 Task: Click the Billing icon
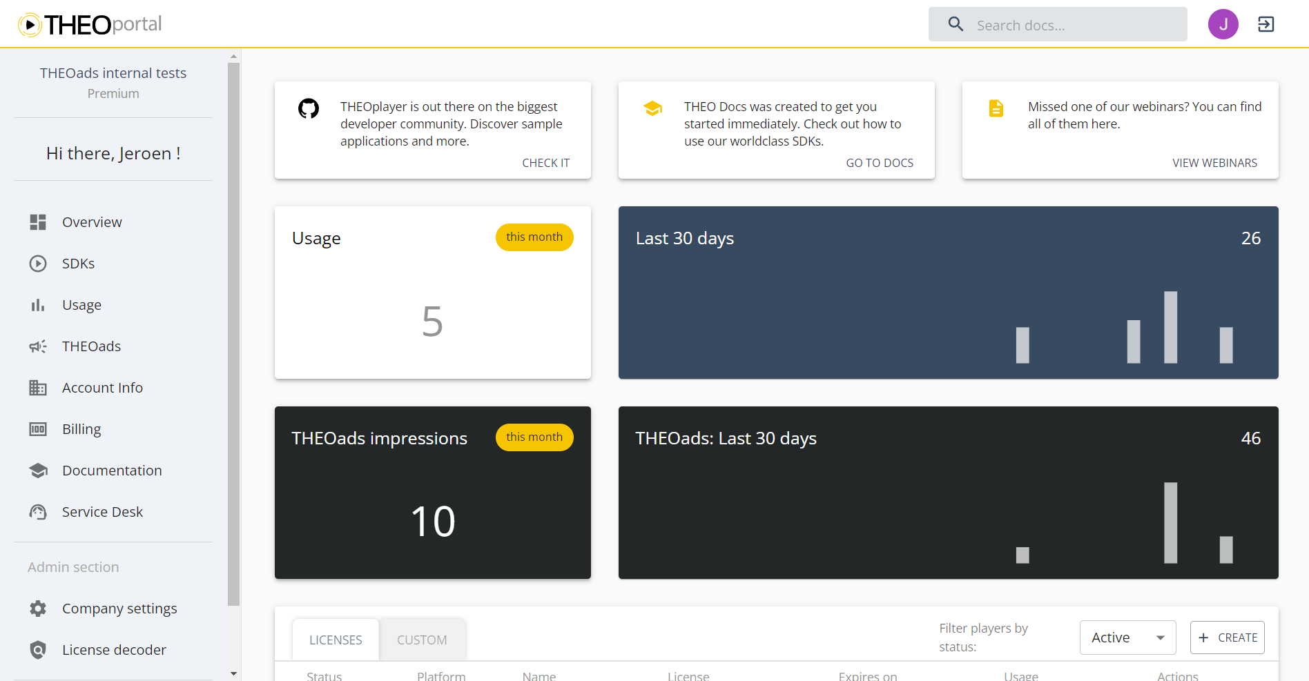coord(38,428)
